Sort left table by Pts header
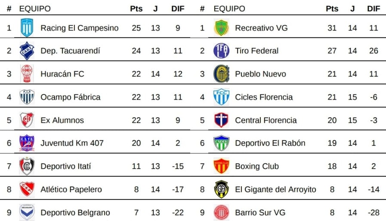The width and height of the screenshot is (386, 221). click(x=136, y=9)
